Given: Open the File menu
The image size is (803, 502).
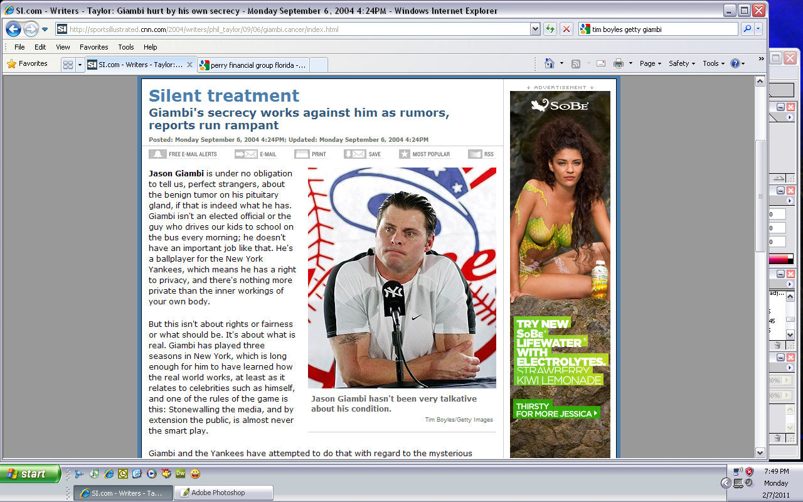Looking at the screenshot, I should click(x=19, y=47).
